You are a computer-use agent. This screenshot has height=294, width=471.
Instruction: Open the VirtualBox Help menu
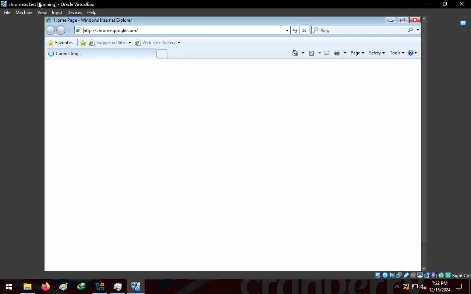92,12
